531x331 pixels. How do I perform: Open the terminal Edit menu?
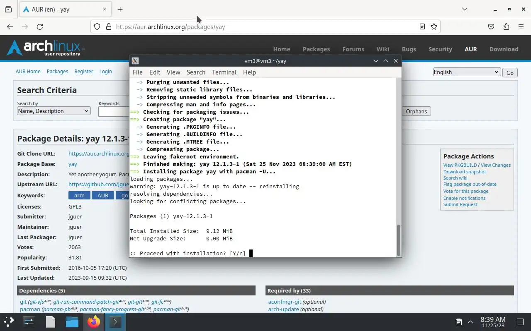tap(155, 72)
